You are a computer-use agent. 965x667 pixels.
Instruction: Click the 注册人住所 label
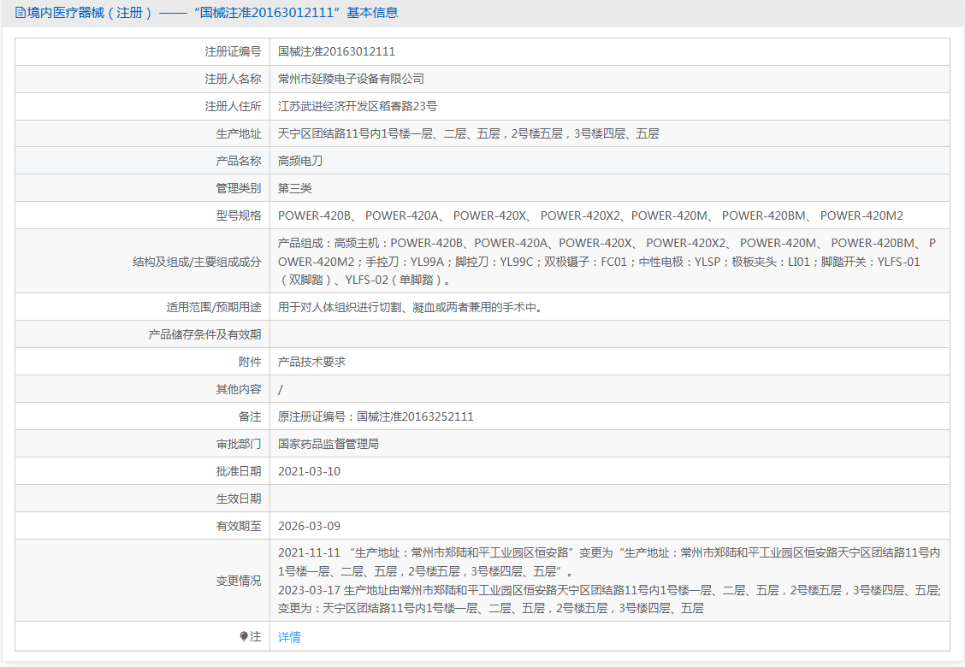tap(233, 106)
